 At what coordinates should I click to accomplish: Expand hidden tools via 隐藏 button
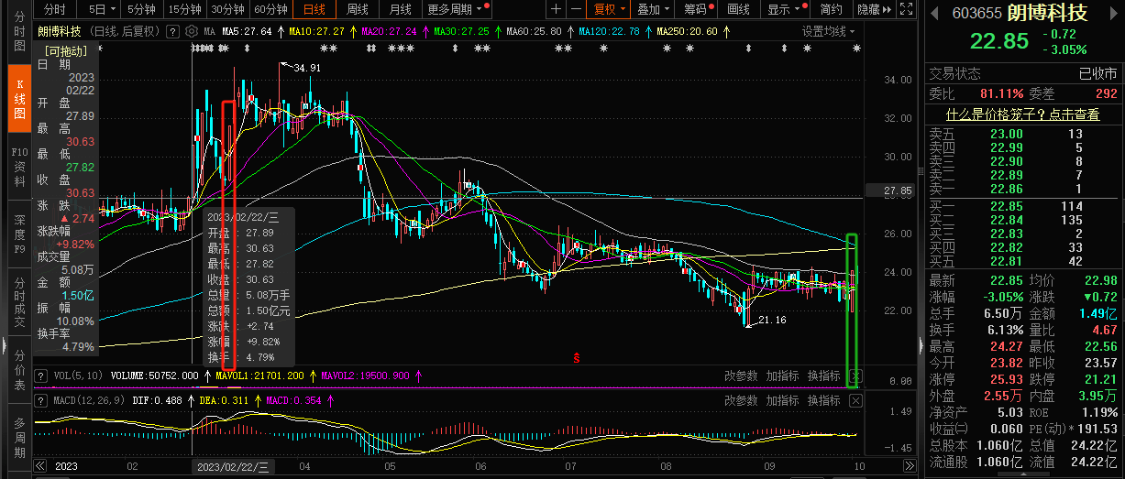[x=873, y=9]
